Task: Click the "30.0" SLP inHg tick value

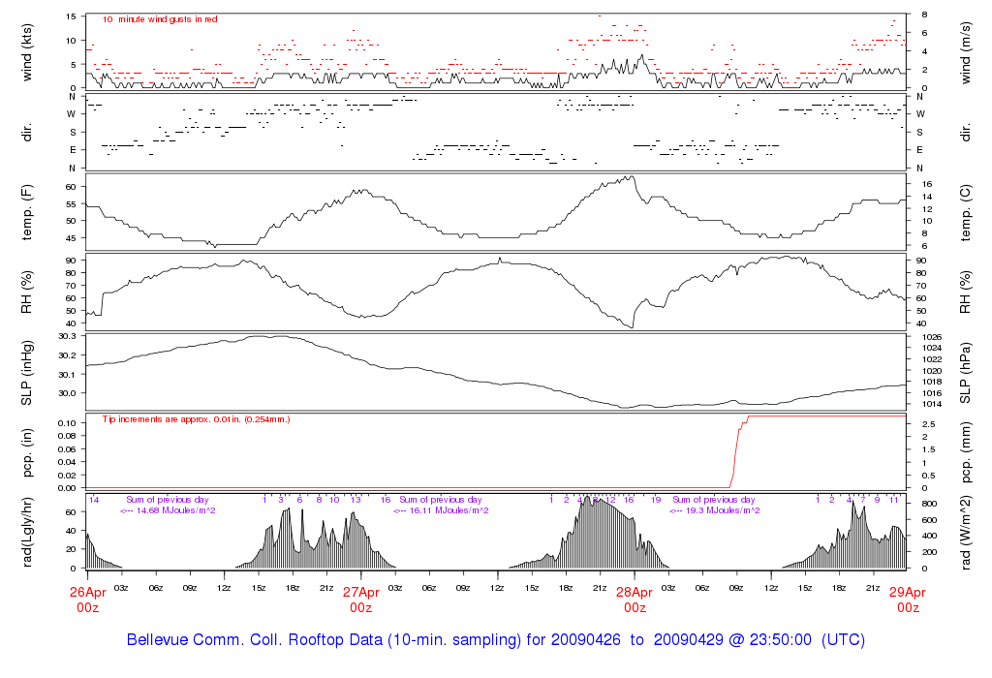Action: tap(67, 393)
